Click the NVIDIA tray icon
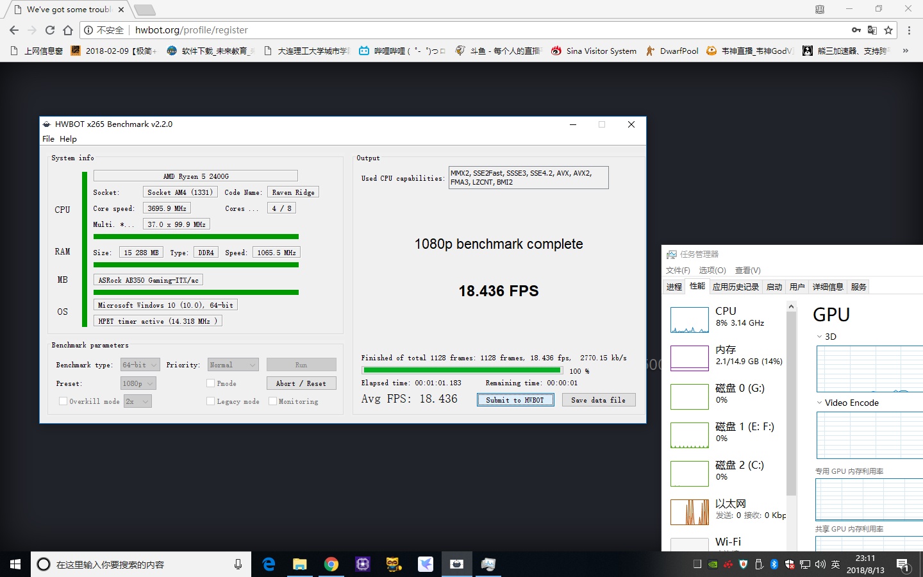The image size is (923, 577). pyautogui.click(x=713, y=564)
